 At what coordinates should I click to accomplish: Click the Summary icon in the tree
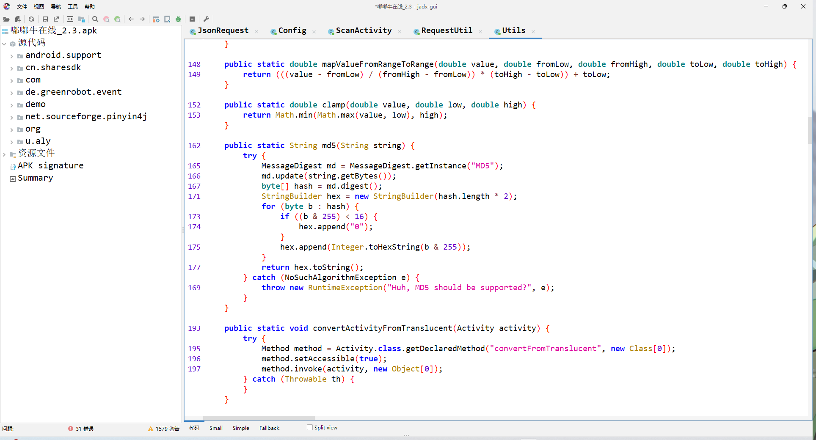coord(13,179)
